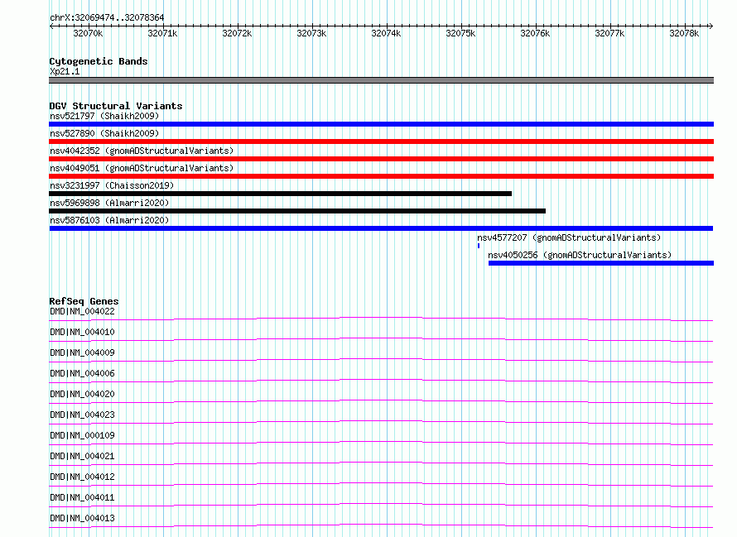Image resolution: width=737 pixels, height=537 pixels.
Task: Click the nsv5969898 (Almarri2020) label
Action: [x=109, y=203]
